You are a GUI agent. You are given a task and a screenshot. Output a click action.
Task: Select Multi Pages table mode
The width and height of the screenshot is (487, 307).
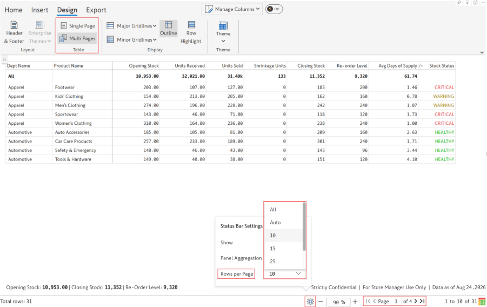click(78, 38)
